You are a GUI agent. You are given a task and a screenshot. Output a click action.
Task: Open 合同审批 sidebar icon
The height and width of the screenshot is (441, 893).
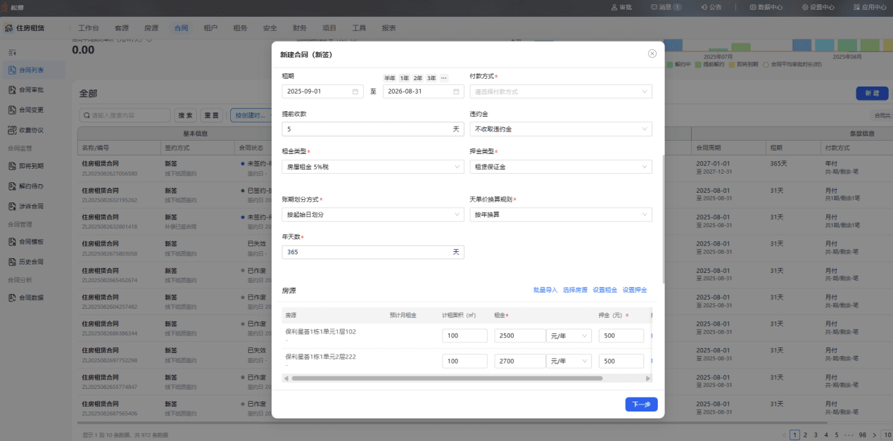click(x=12, y=90)
